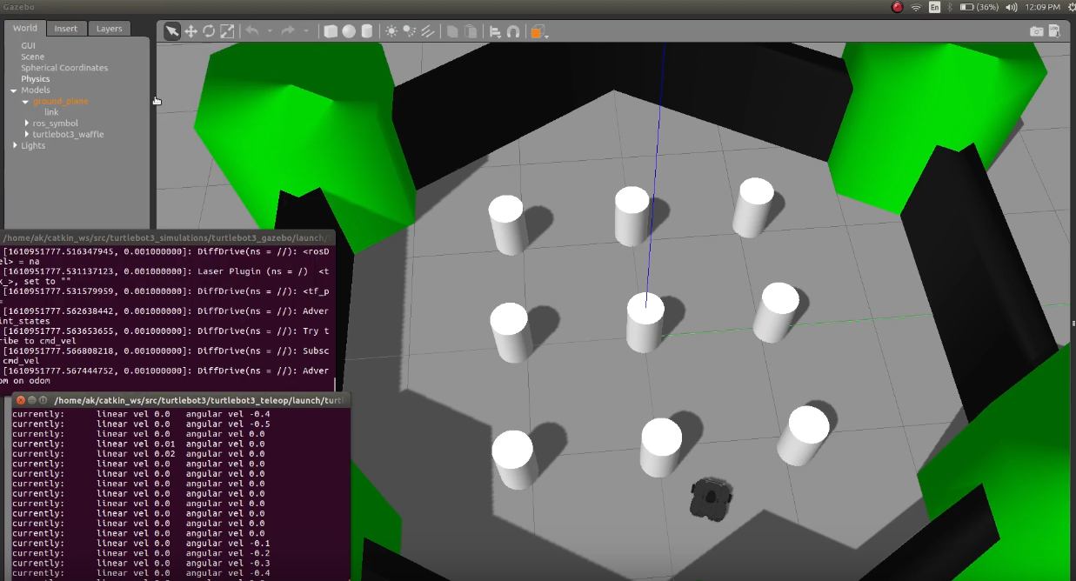Viewport: 1076px width, 581px height.
Task: Click the log data recording icon
Action: coord(1055,31)
